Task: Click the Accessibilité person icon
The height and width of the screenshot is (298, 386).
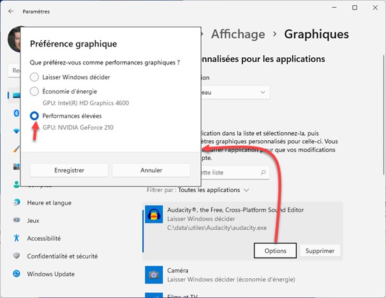Action: pyautogui.click(x=15, y=238)
